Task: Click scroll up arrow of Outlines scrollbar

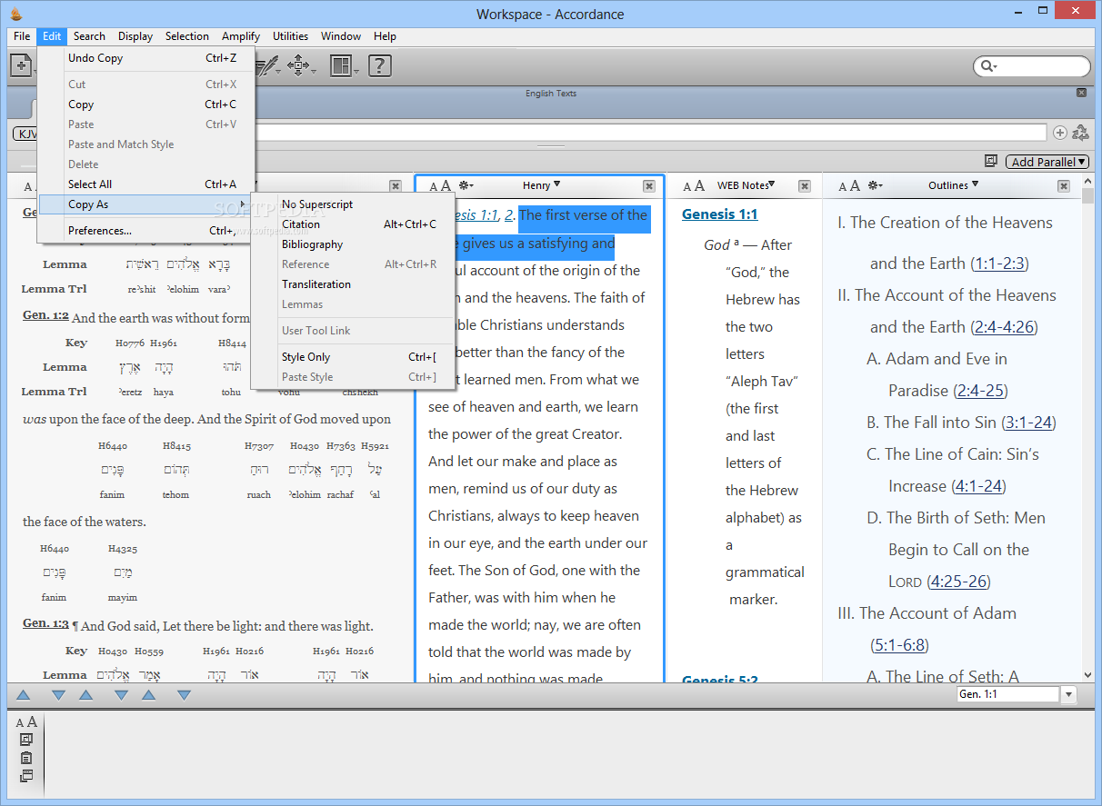Action: pyautogui.click(x=1088, y=182)
